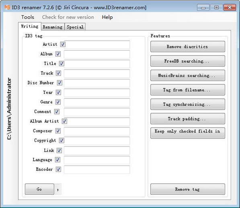The image size is (240, 208).
Task: Click the Comment text field
Action: 97,112
